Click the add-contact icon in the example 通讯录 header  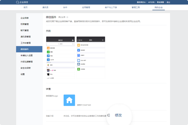click(73, 40)
